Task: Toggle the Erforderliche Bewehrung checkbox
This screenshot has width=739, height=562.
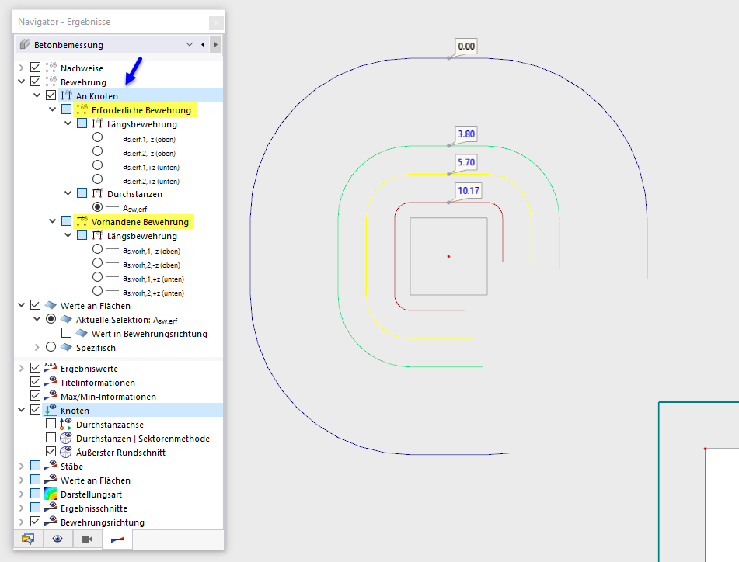Action: coord(67,109)
